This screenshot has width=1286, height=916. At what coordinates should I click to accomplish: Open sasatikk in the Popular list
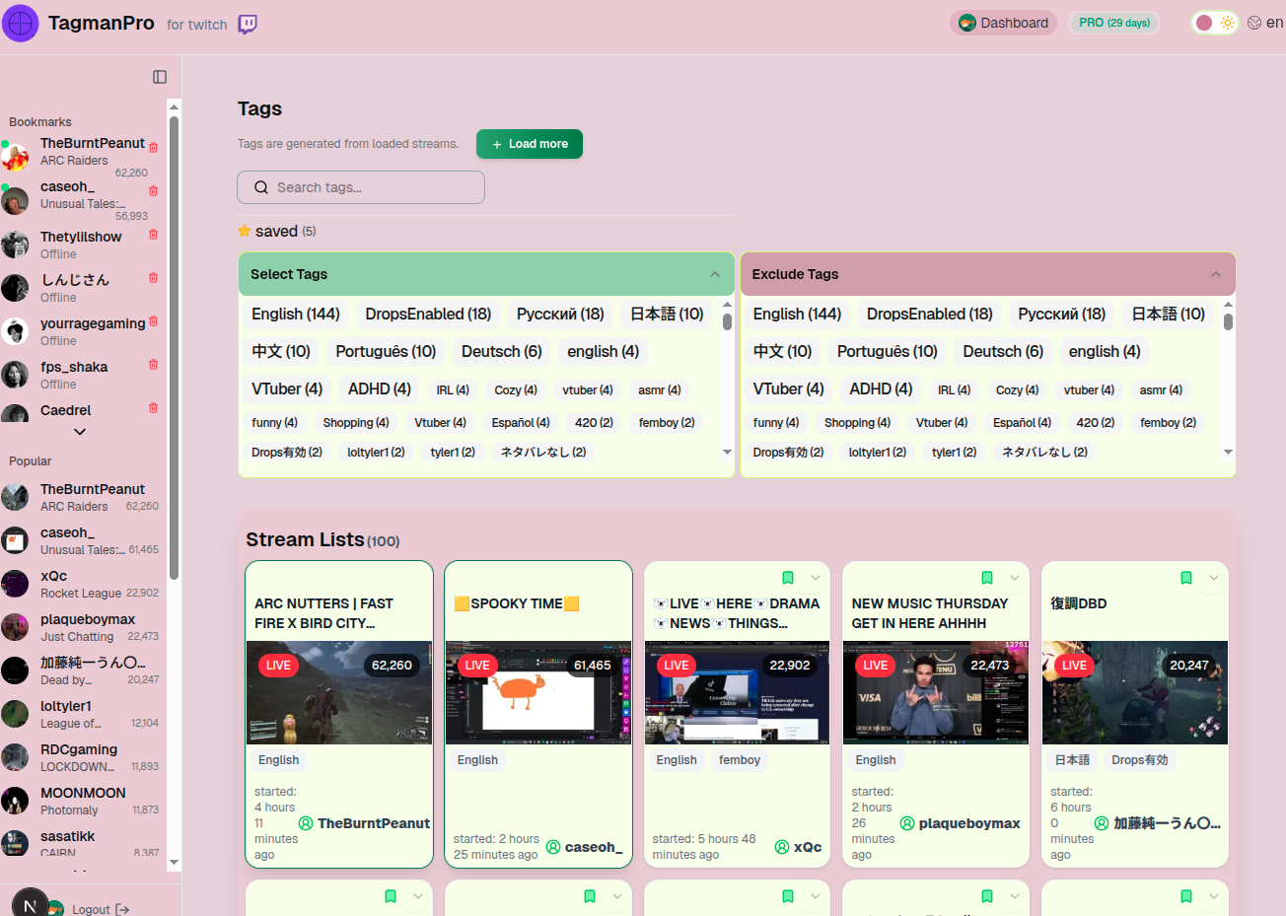[x=80, y=844]
